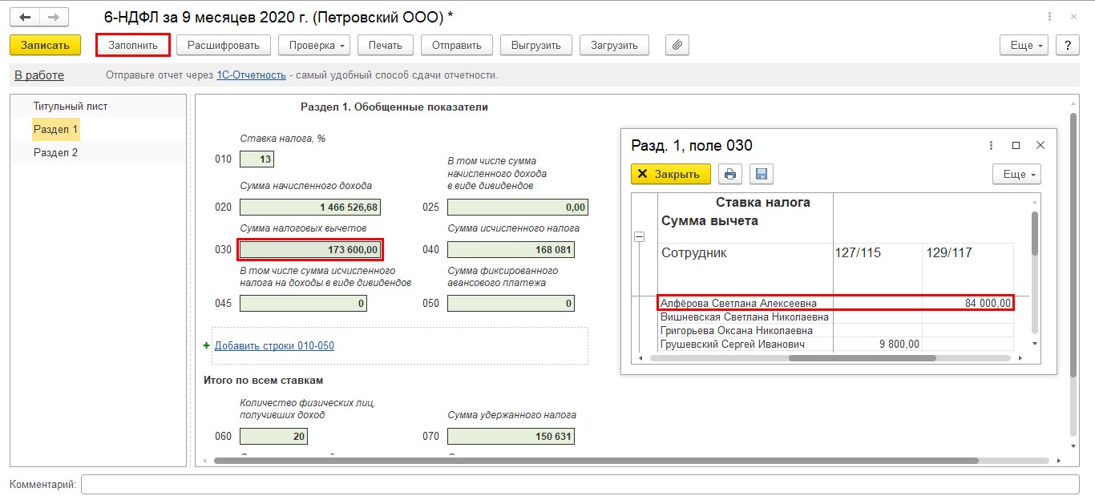Click field 020 with value 1 466 526,68
The image size is (1095, 504).
click(x=310, y=208)
